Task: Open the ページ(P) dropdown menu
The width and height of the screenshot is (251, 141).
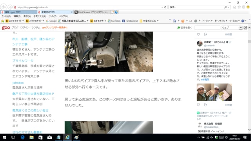Action: 207,21
